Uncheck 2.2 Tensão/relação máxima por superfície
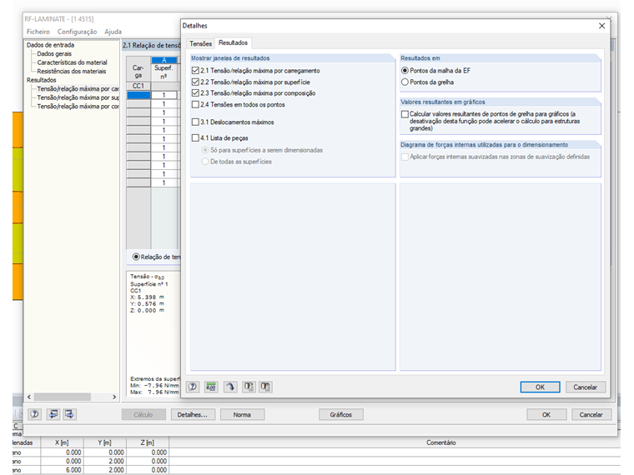This screenshot has height=475, width=634. (x=195, y=82)
